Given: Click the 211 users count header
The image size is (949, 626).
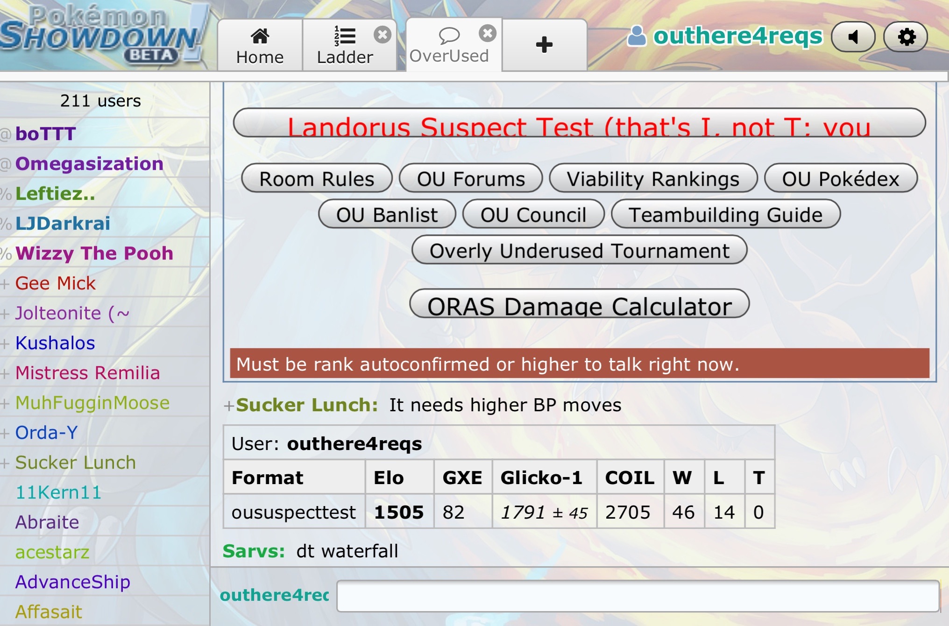Looking at the screenshot, I should pyautogui.click(x=100, y=100).
